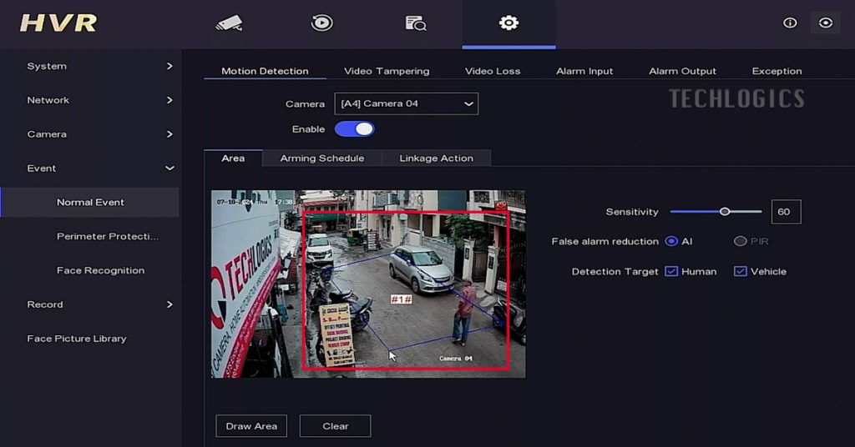Viewport: 855px width, 447px height.
Task: Toggle the Enable motion detection switch
Action: click(355, 129)
